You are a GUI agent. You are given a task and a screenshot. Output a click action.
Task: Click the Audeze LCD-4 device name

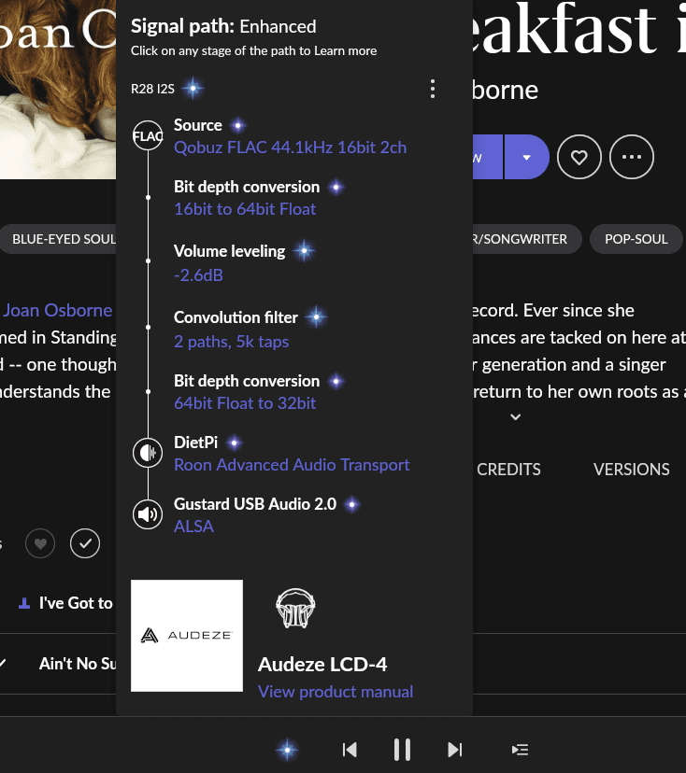(322, 665)
